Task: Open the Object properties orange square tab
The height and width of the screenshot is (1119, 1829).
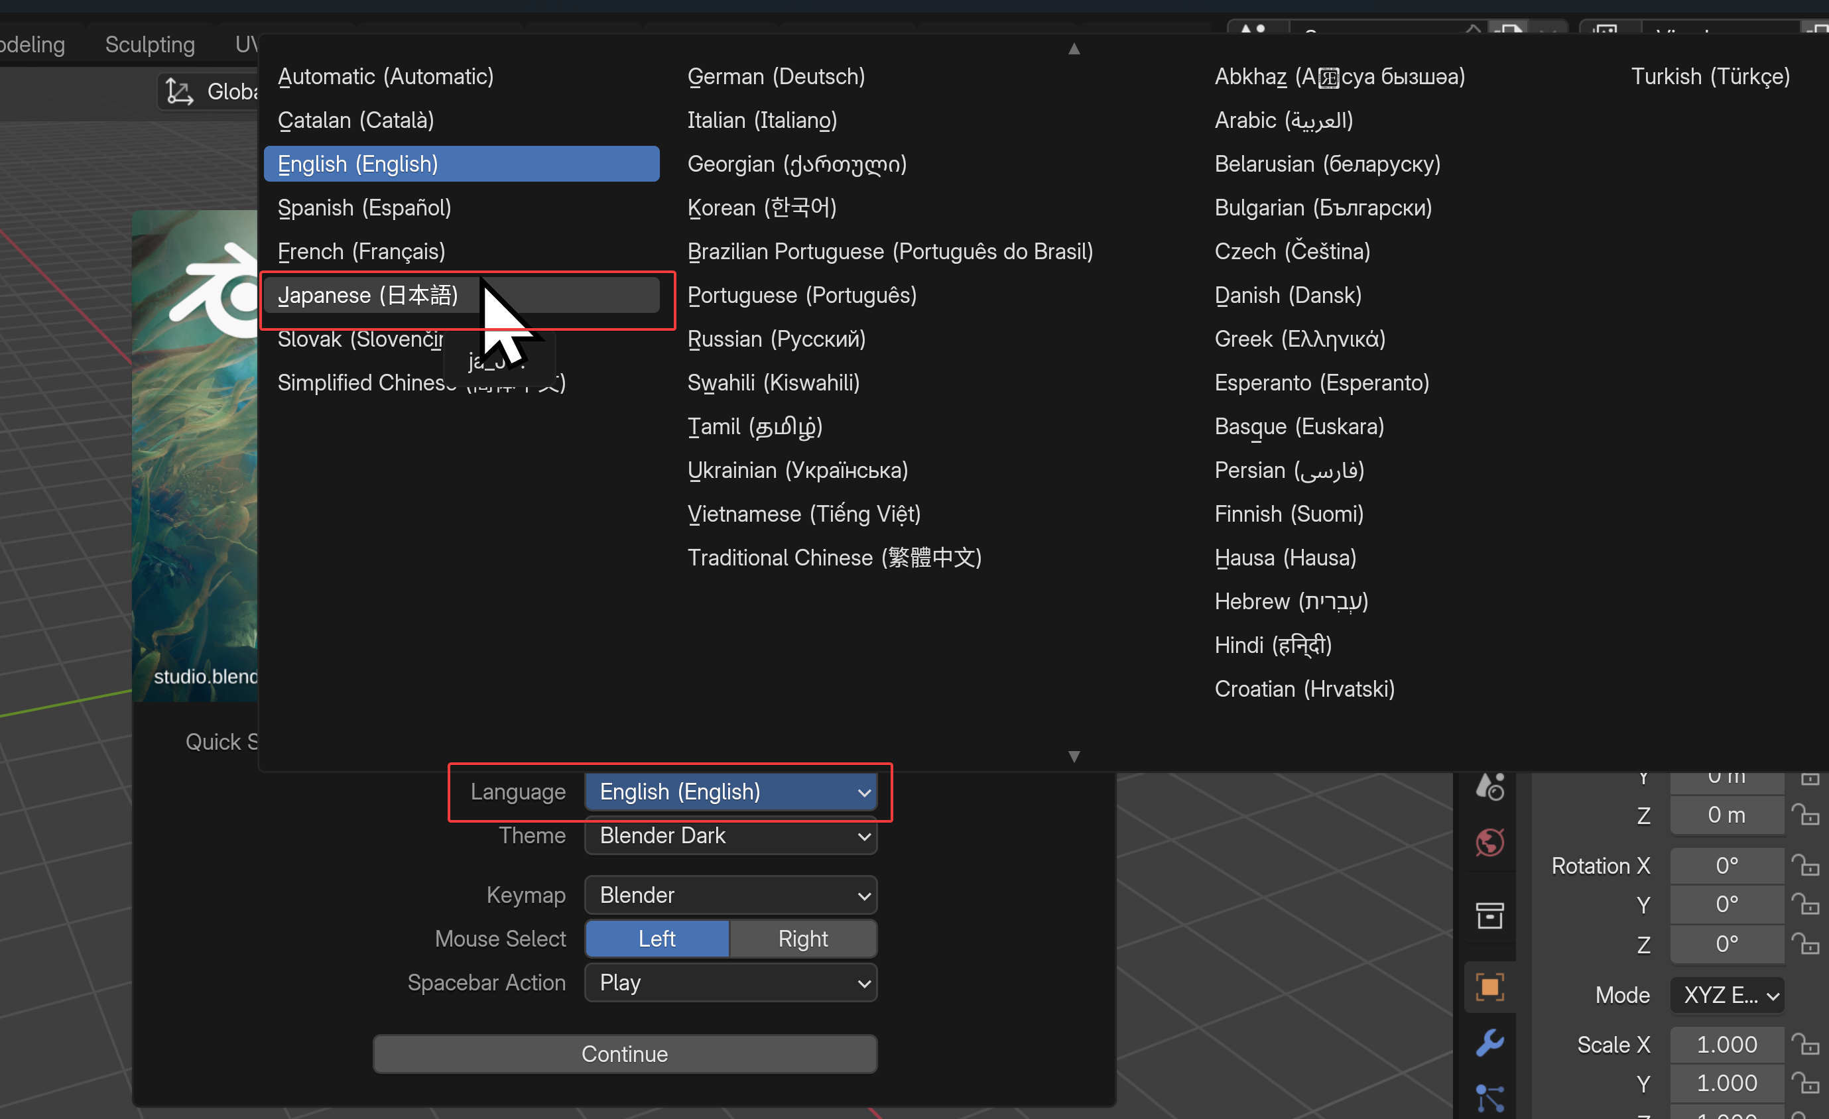Action: (x=1489, y=988)
